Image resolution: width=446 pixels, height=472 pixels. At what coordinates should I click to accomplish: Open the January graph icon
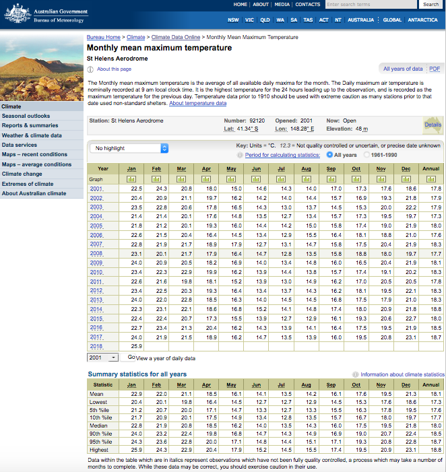(x=131, y=179)
